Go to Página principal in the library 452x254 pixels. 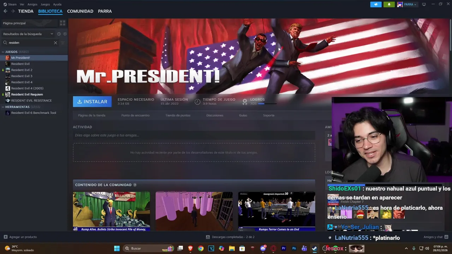tap(29, 23)
